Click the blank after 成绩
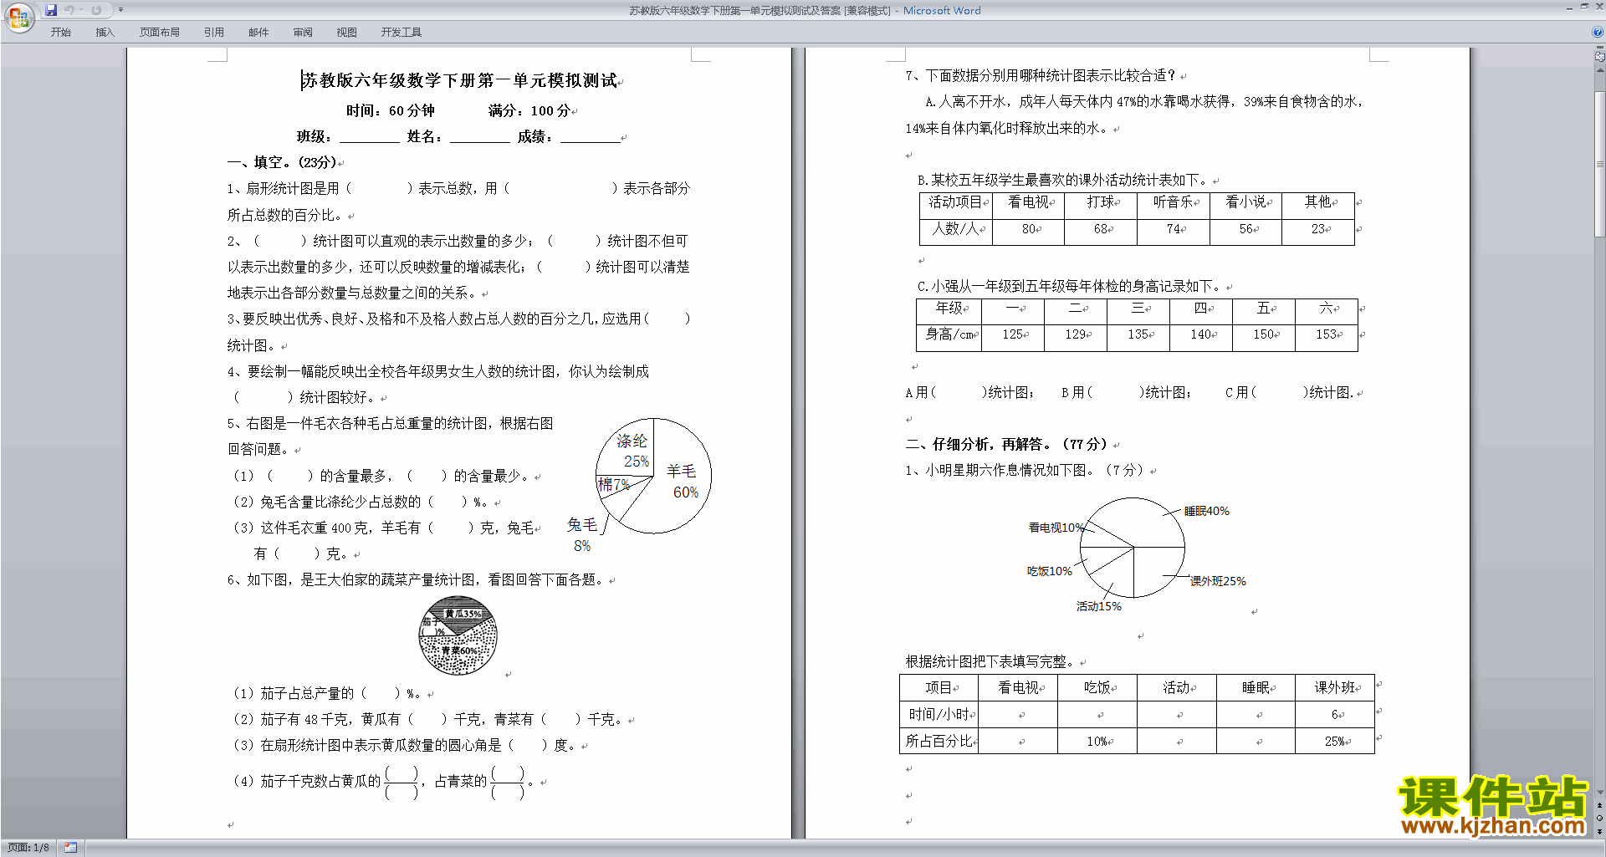Viewport: 1606px width, 857px height. tap(591, 137)
